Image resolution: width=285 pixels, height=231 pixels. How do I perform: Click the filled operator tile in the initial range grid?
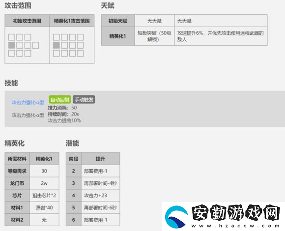tap(12, 45)
